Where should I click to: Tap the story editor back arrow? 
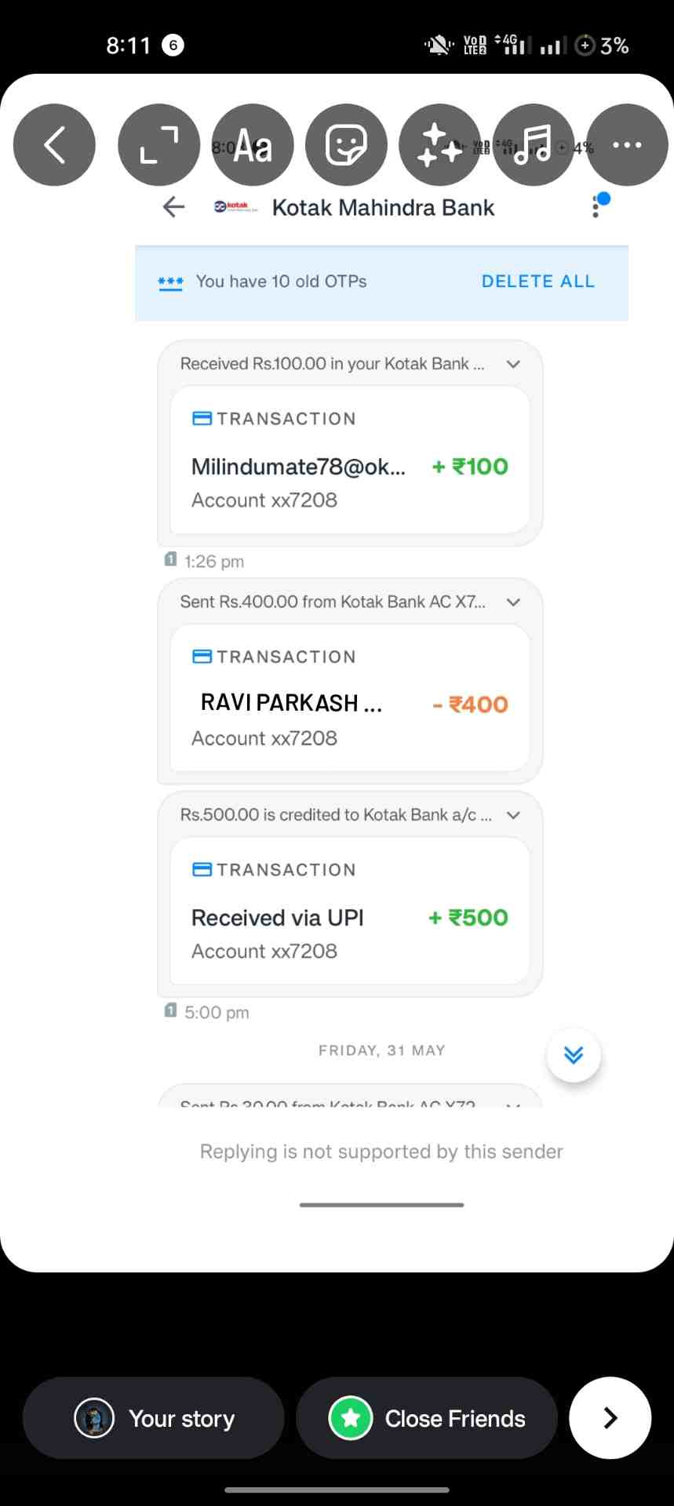coord(54,145)
